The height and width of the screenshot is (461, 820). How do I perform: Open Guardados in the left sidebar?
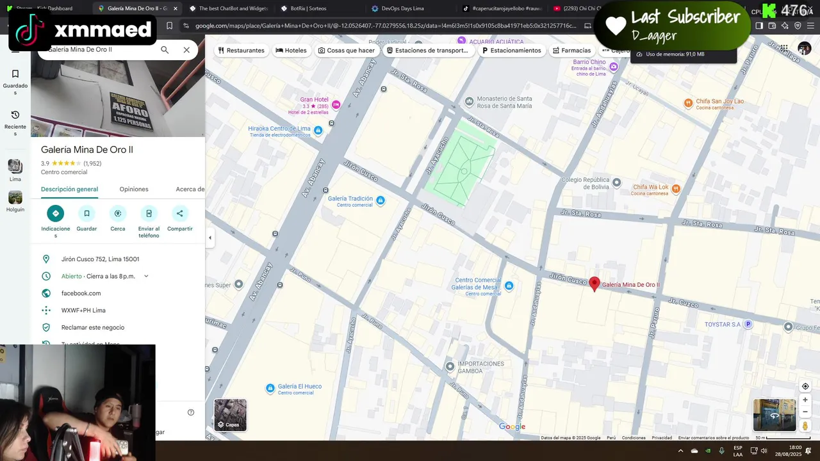[x=15, y=82]
